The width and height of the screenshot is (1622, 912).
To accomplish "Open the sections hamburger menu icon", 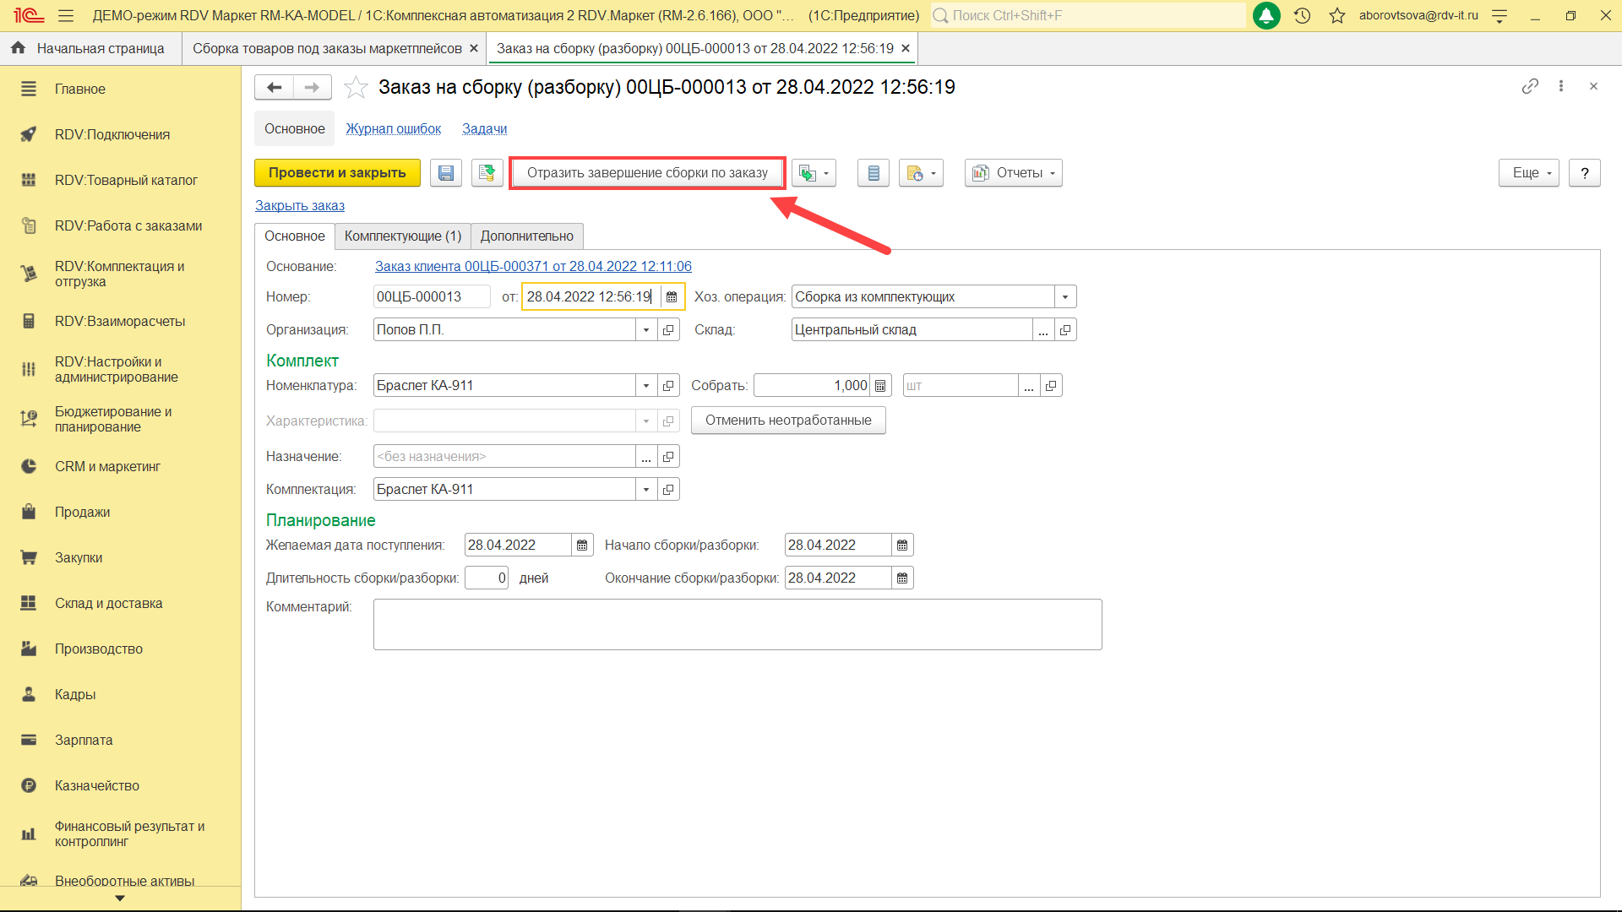I will click(x=66, y=15).
